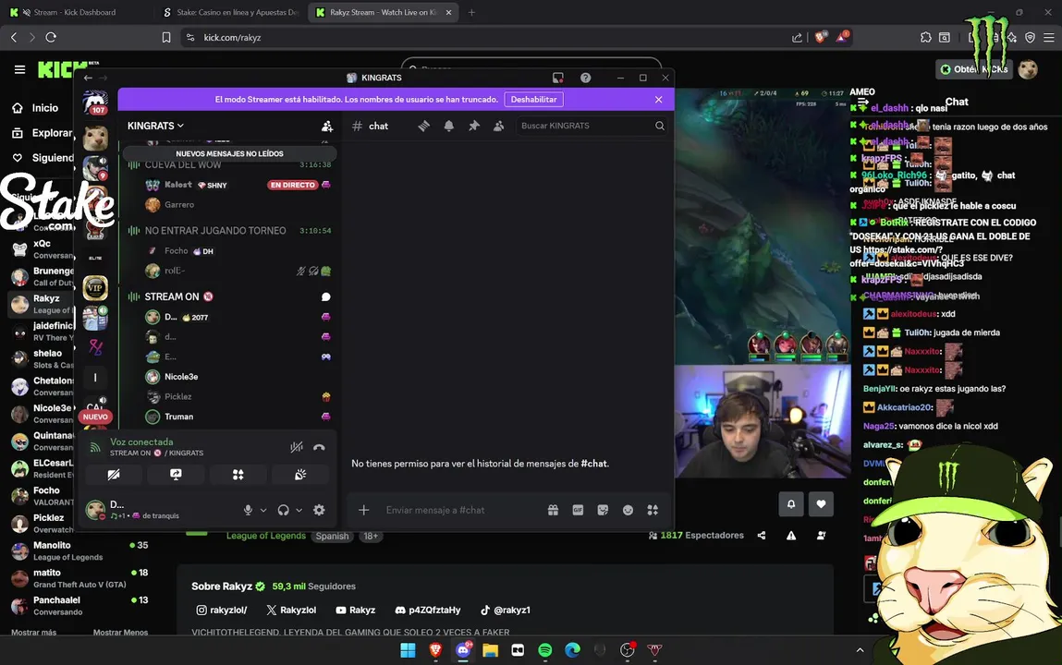Click heart follow button on Kick stream
1062x665 pixels.
(821, 504)
